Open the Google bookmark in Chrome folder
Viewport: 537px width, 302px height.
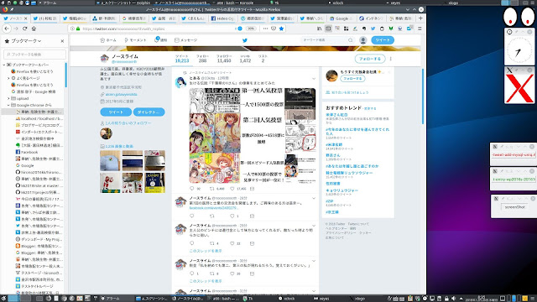[24, 165]
